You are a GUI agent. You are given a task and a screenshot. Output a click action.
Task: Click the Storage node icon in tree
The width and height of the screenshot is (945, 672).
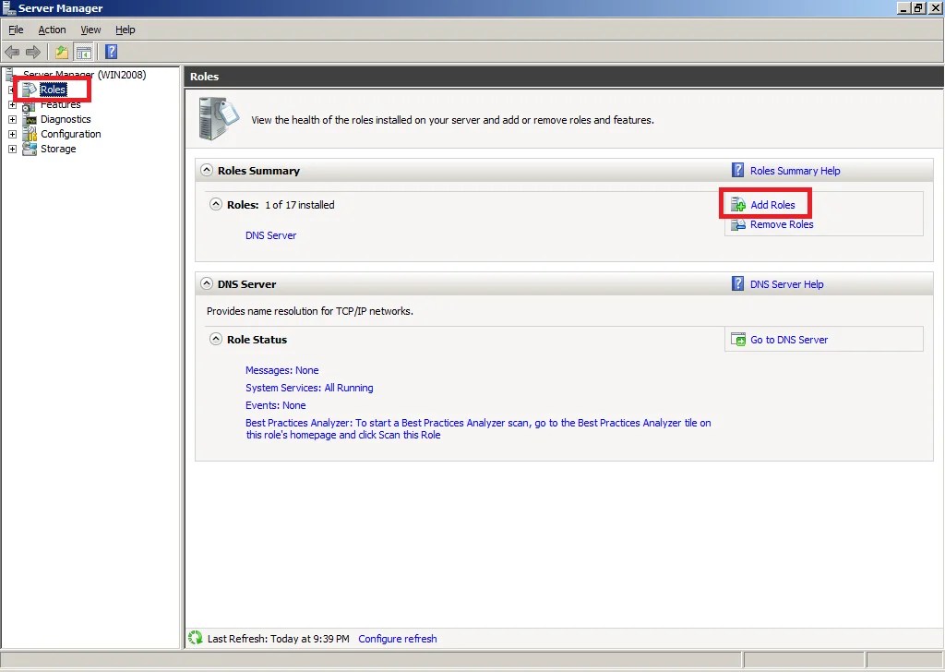30,149
